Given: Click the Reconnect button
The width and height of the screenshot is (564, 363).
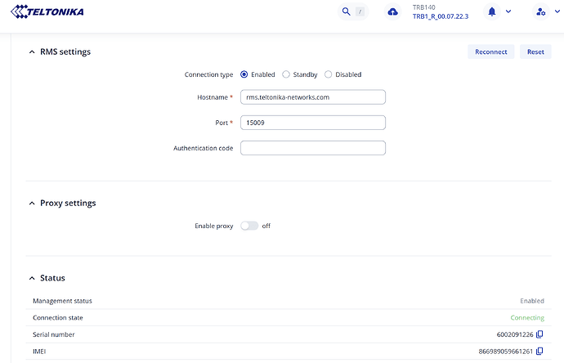Looking at the screenshot, I should pyautogui.click(x=491, y=52).
